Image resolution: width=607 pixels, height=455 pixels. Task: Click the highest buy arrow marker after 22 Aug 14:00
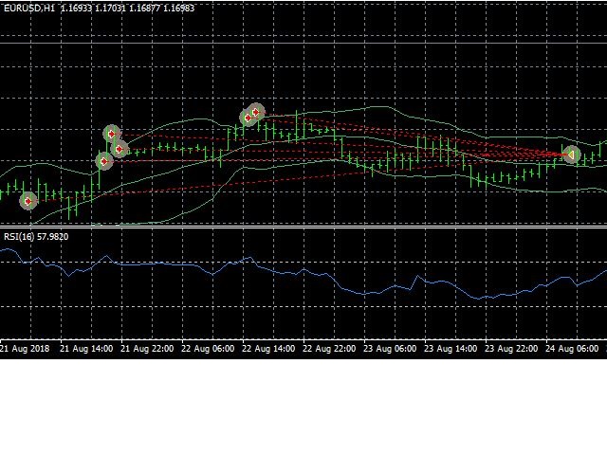(256, 112)
